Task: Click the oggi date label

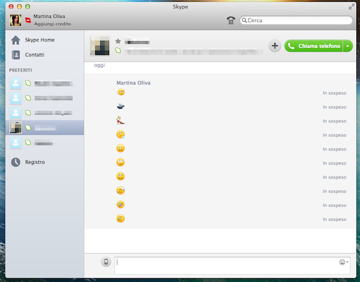Action: click(x=100, y=65)
